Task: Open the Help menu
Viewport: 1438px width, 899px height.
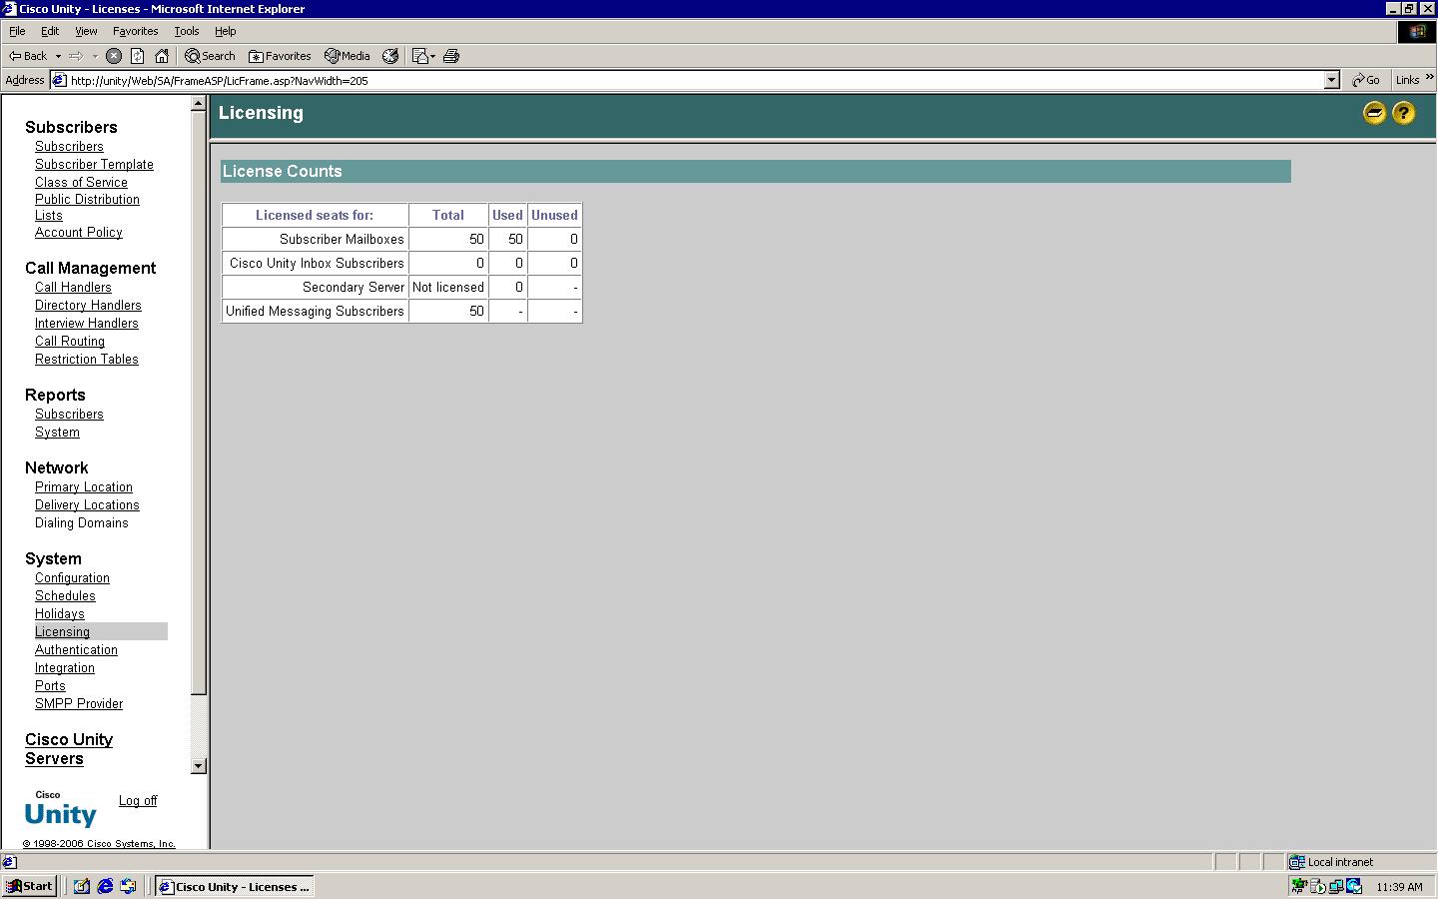Action: [226, 31]
